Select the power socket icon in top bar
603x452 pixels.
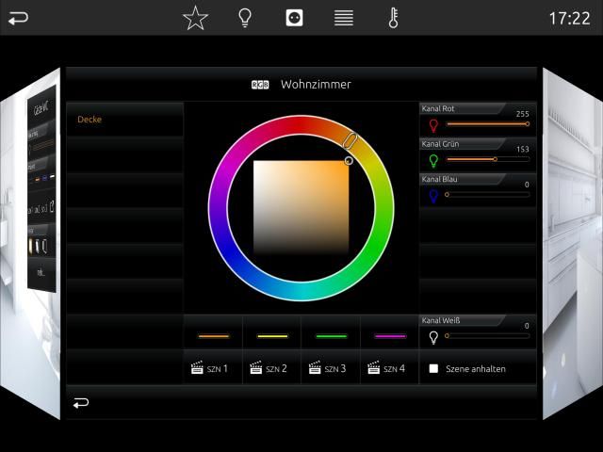tap(294, 18)
